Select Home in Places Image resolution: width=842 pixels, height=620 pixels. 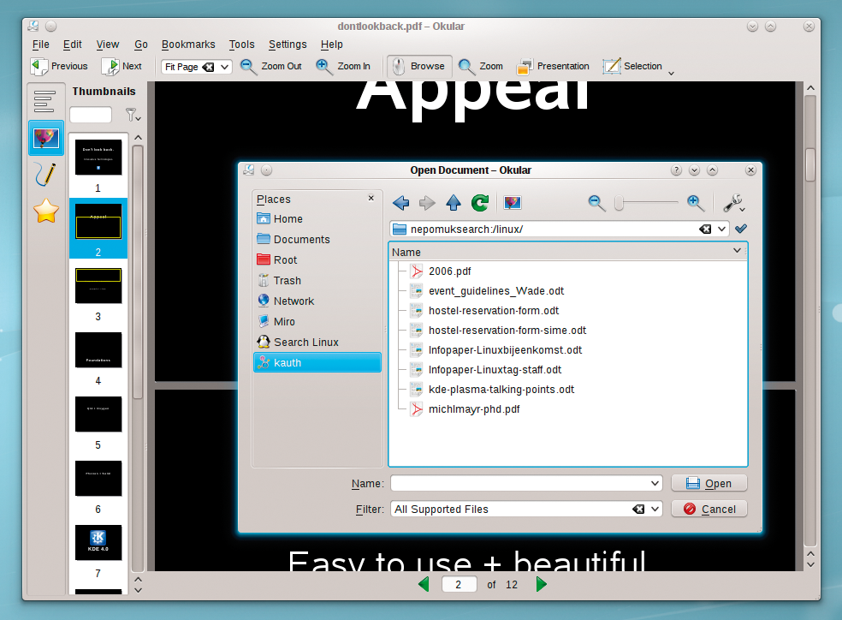tap(317, 218)
